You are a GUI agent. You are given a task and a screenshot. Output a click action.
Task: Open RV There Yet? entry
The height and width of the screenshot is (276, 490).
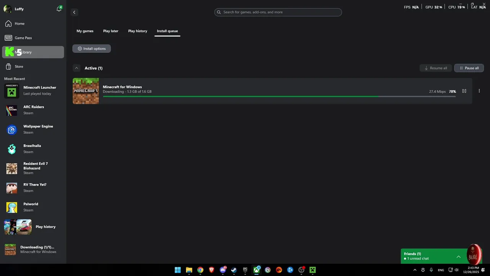34,188
